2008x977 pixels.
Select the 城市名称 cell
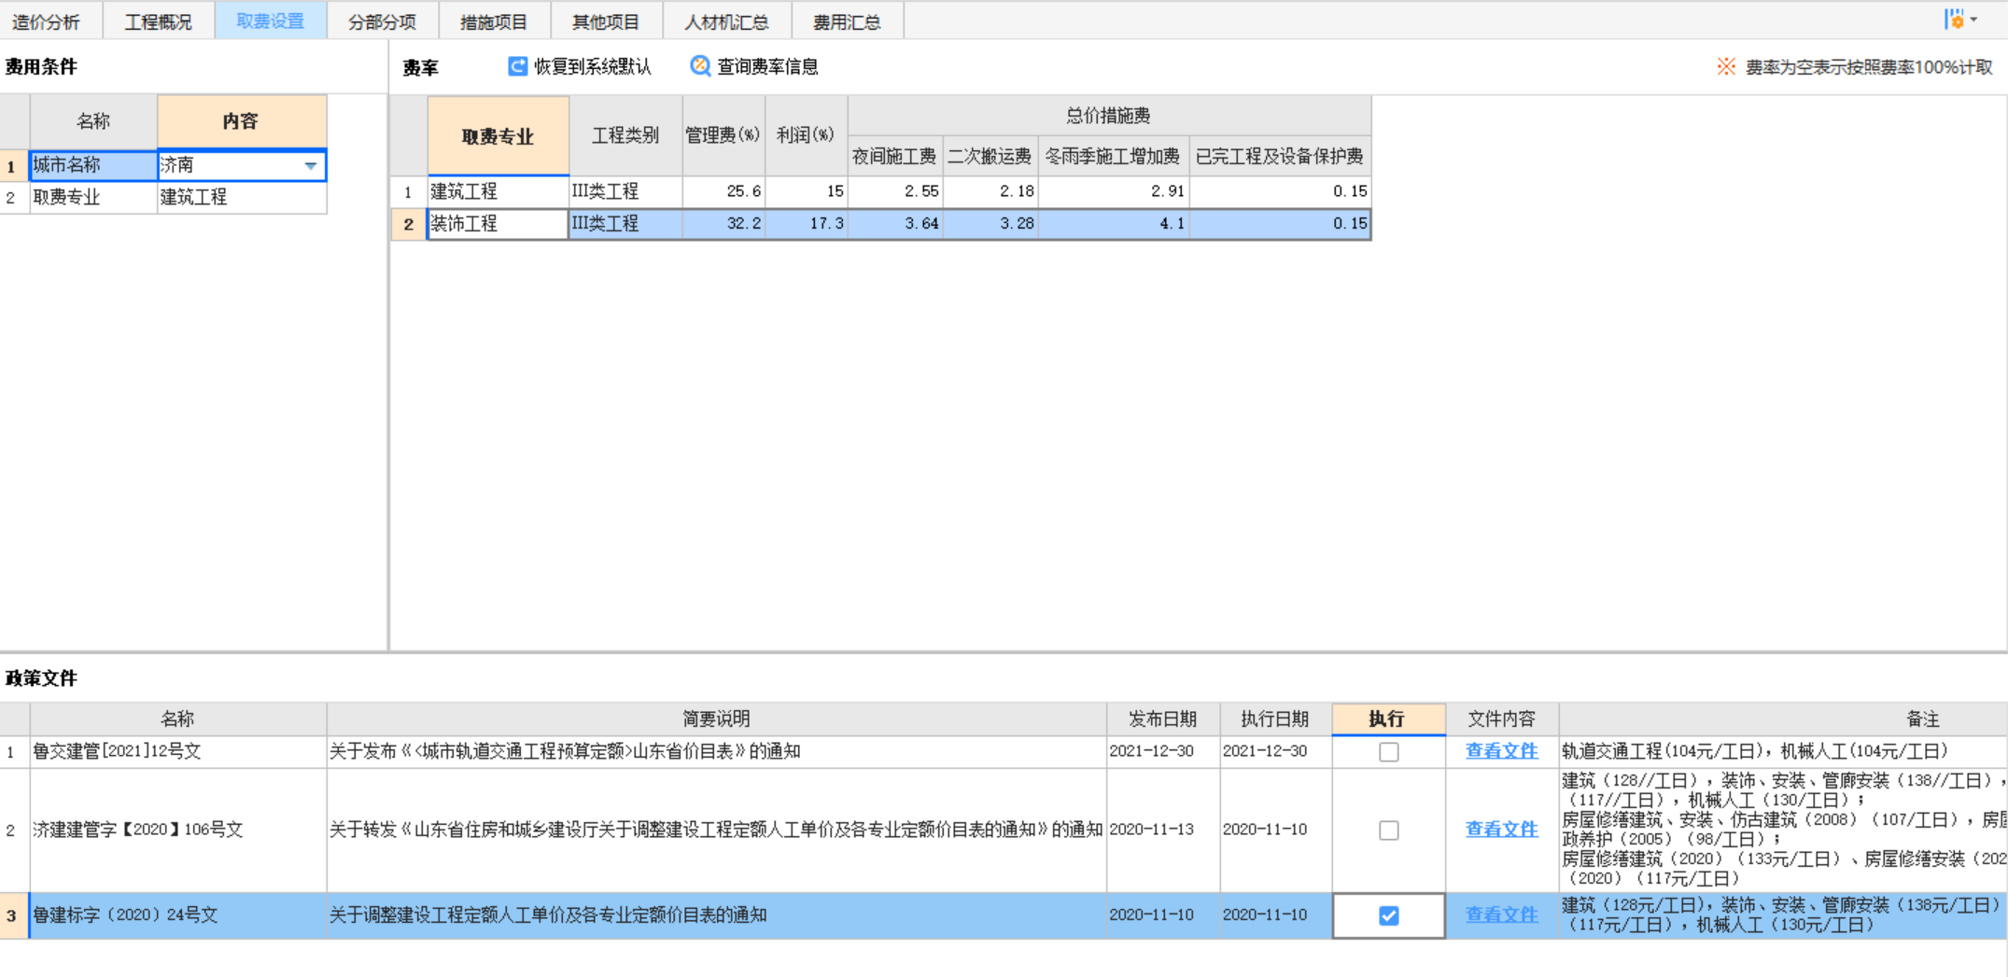tap(93, 165)
